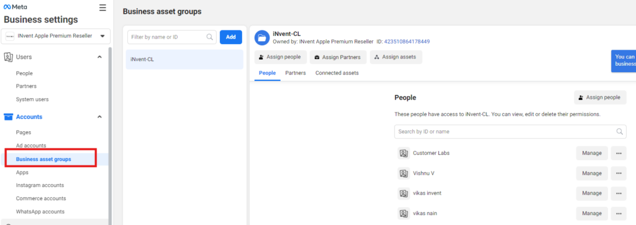Open Instagram accounts in the sidebar
636x225 pixels.
coord(40,185)
